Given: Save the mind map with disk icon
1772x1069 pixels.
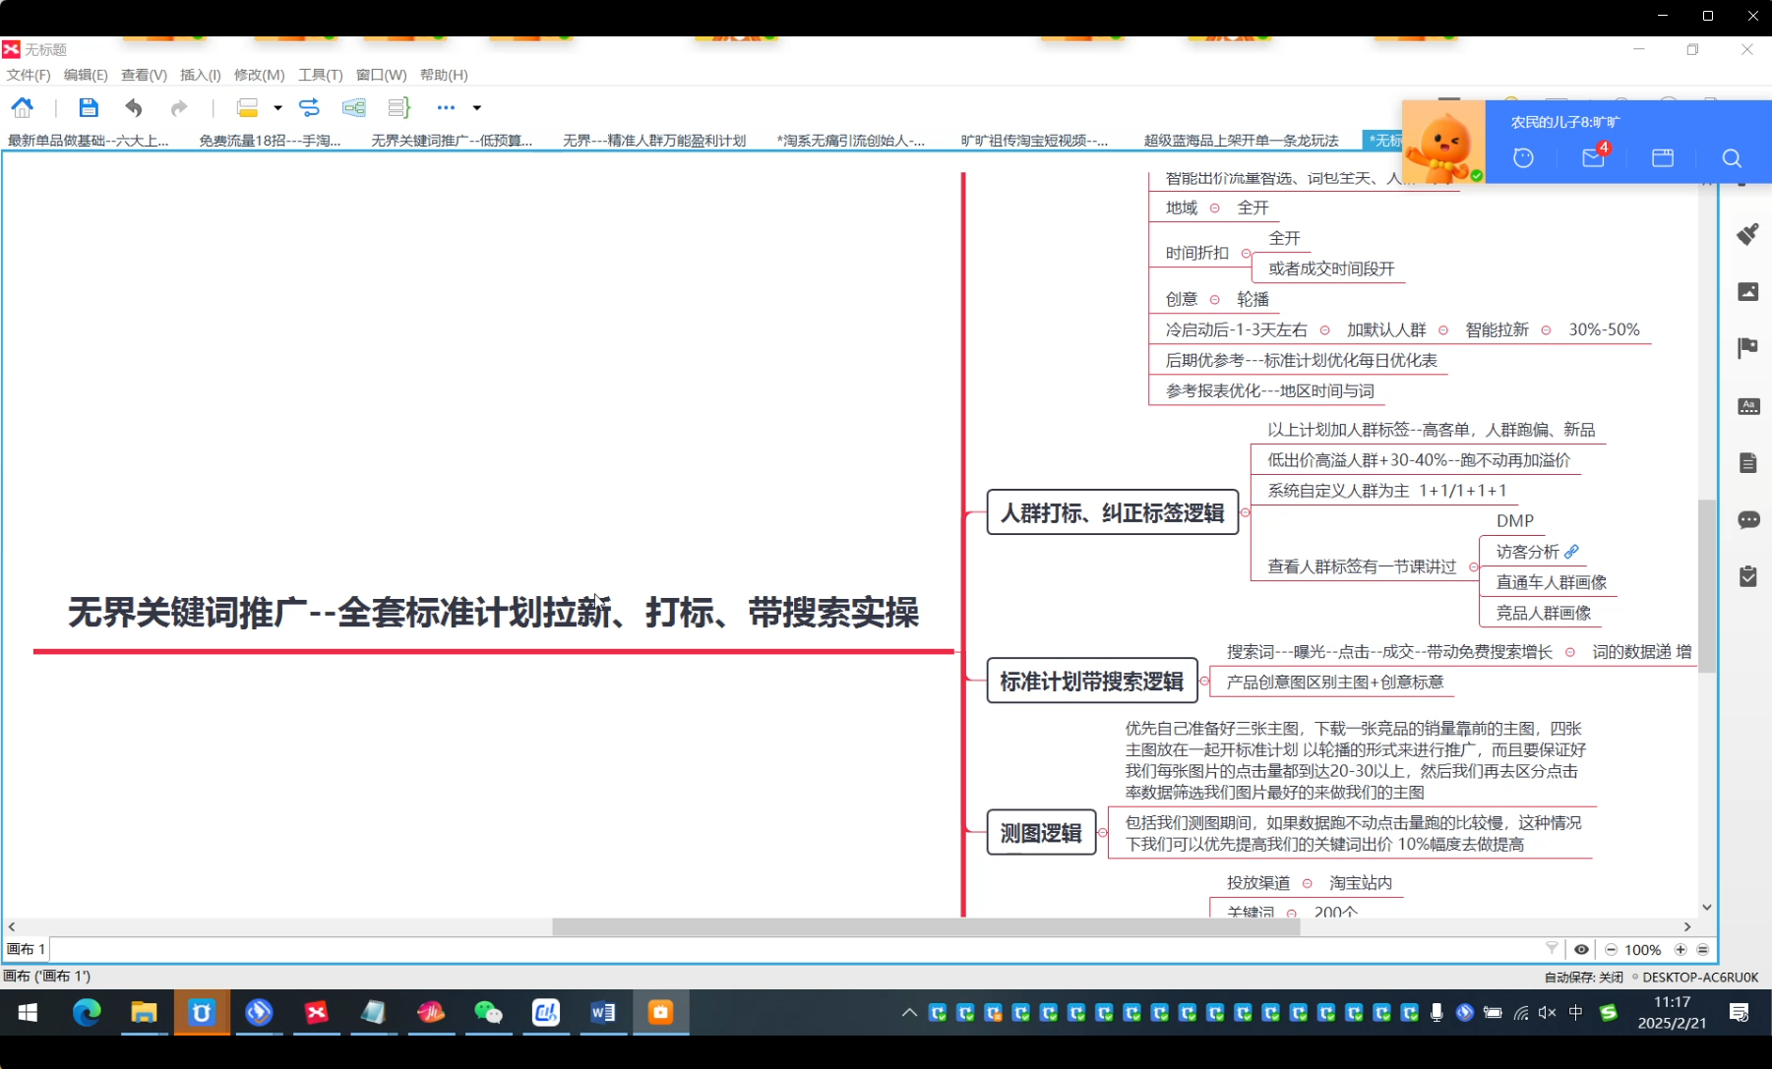Looking at the screenshot, I should click(89, 107).
